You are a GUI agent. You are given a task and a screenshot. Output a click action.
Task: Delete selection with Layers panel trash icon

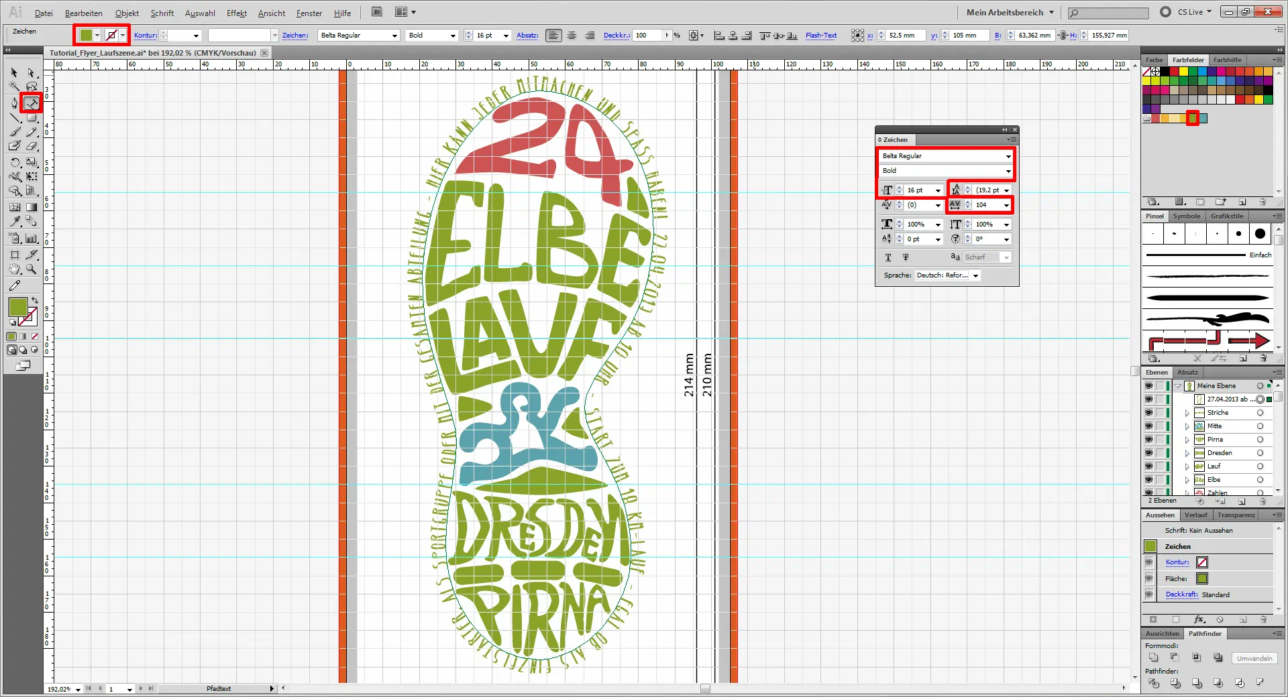pos(1263,501)
